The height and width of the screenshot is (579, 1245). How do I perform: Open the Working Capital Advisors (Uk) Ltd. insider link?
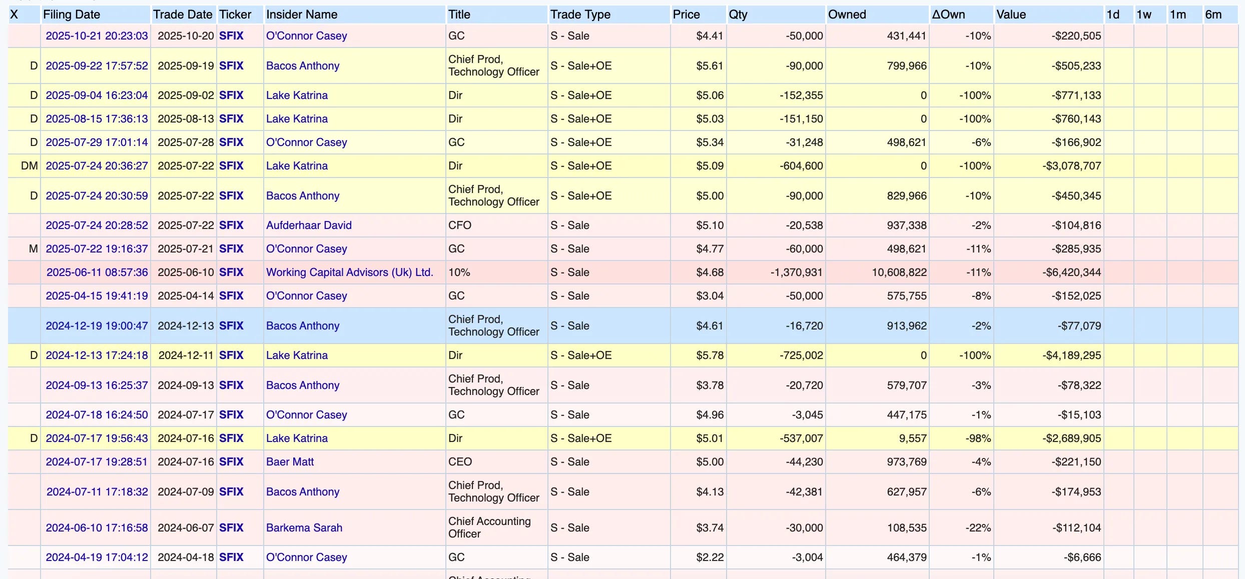coord(350,272)
